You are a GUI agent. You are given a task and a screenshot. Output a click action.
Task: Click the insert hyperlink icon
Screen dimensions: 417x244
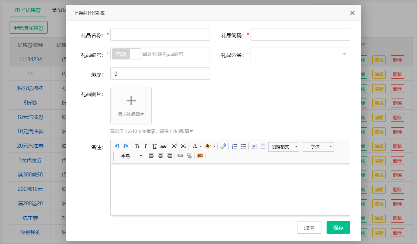[x=180, y=156]
